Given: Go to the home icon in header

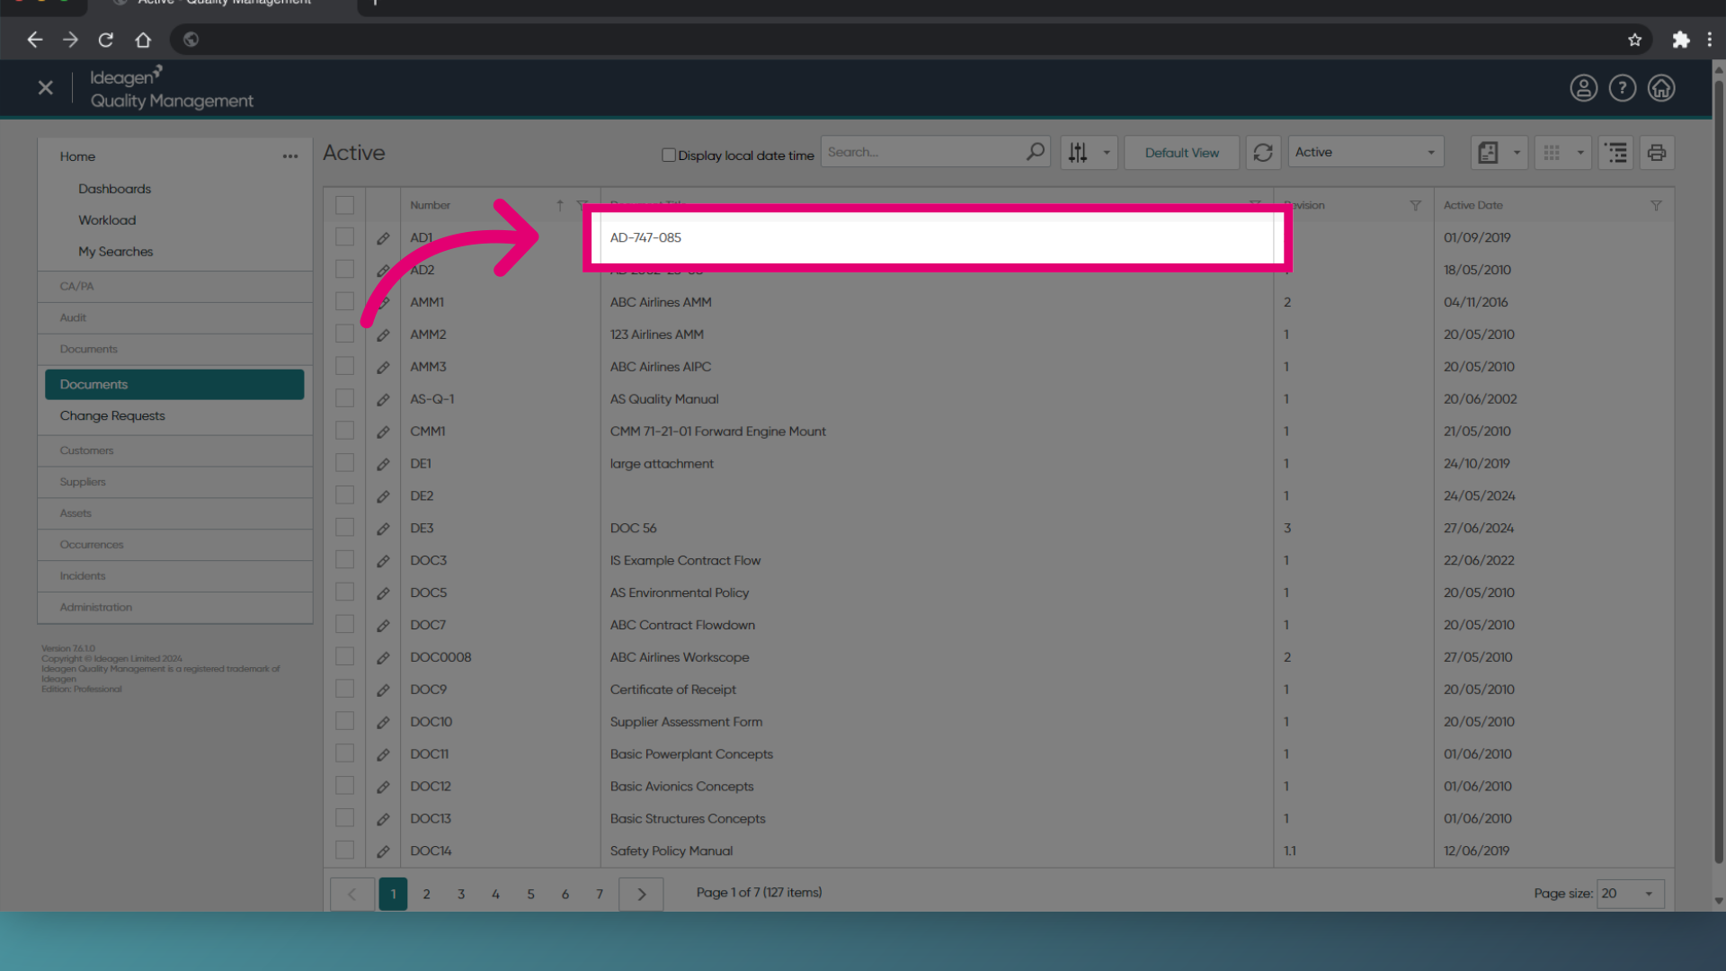Looking at the screenshot, I should pyautogui.click(x=1660, y=88).
